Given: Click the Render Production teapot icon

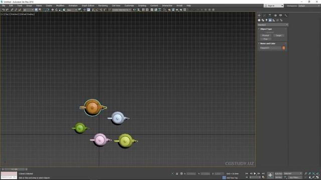Looking at the screenshot, I should pyautogui.click(x=177, y=10).
